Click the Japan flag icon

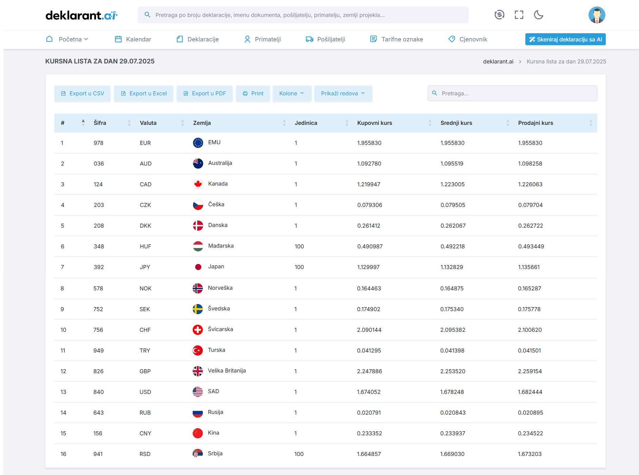coord(198,267)
